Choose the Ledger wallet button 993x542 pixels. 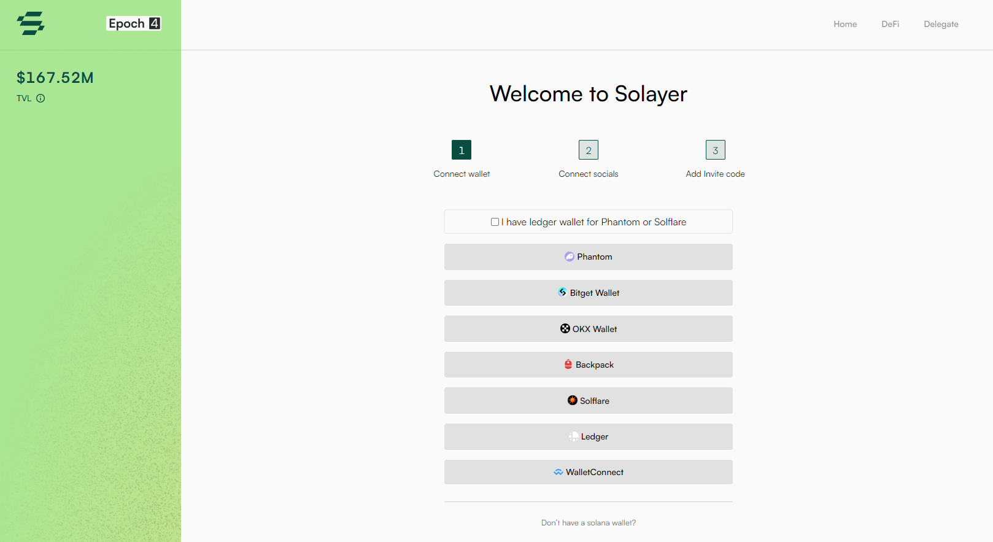[589, 436]
